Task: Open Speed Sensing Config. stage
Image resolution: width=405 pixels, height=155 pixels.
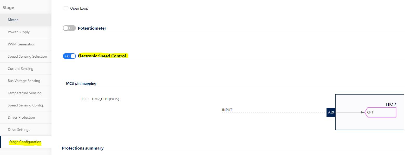Action: [26, 105]
